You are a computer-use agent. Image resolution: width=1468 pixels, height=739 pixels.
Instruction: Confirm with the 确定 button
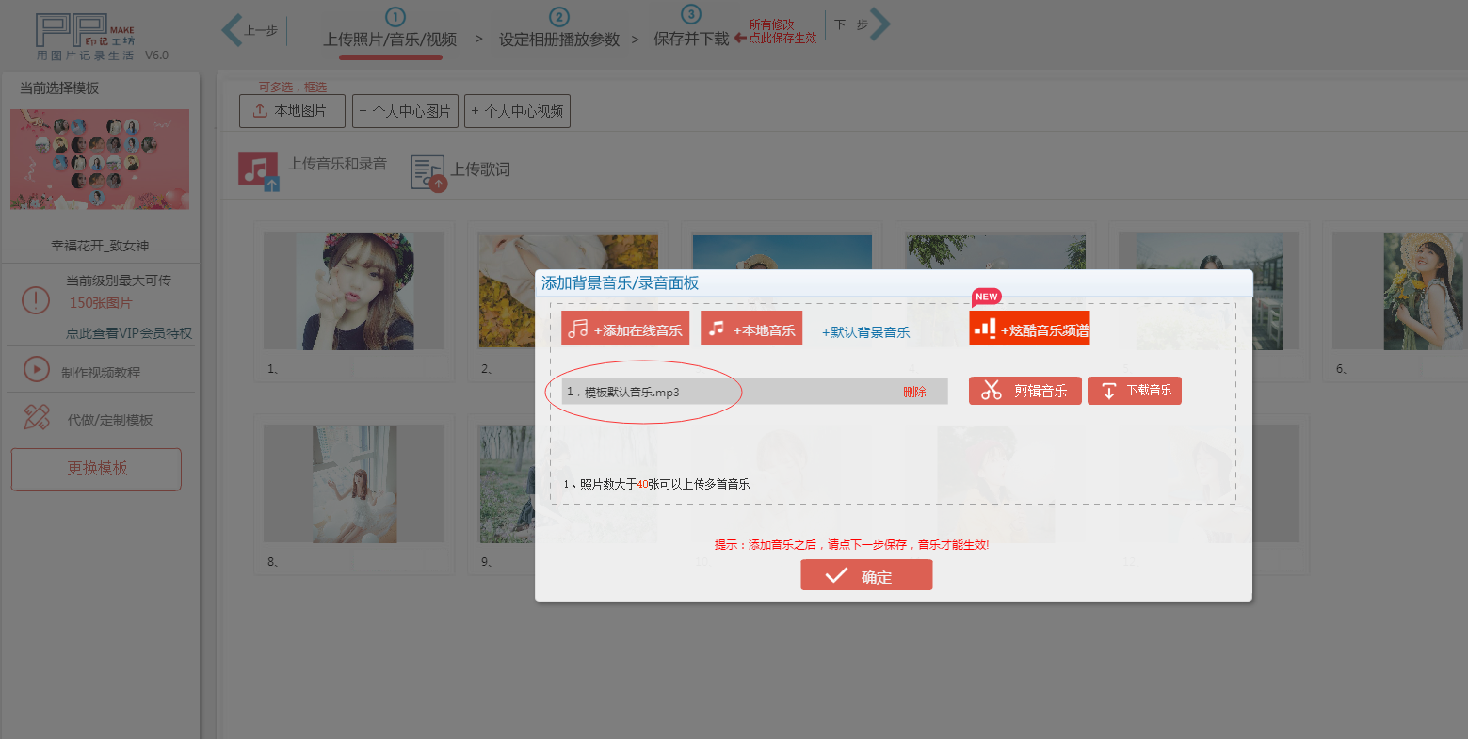point(866,575)
